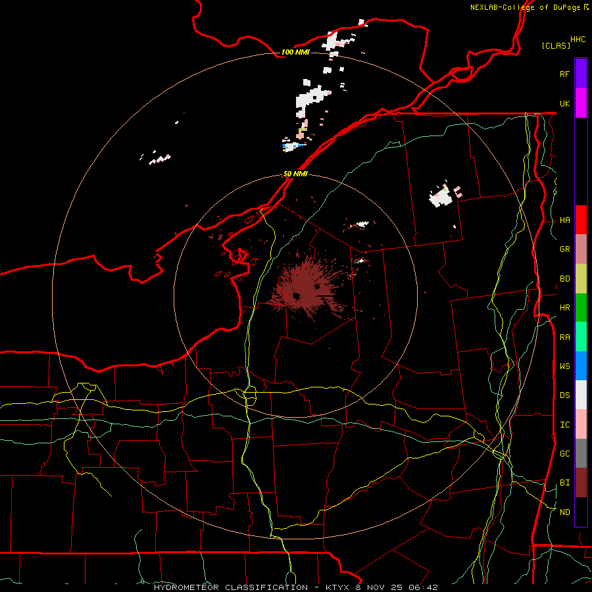This screenshot has height=592, width=592.
Task: Click the ND black legend swatch
Action: click(581, 512)
